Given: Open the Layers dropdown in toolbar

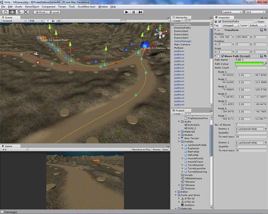Looking at the screenshot, I should click(x=232, y=12).
